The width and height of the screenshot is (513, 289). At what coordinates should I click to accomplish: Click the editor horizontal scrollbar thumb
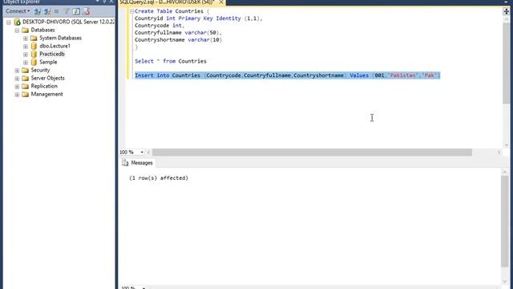tap(312, 153)
